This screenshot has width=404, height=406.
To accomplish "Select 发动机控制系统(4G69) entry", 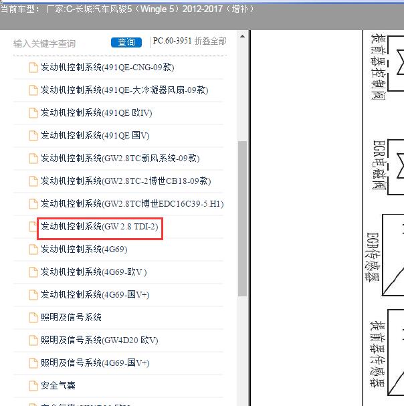I will click(84, 249).
